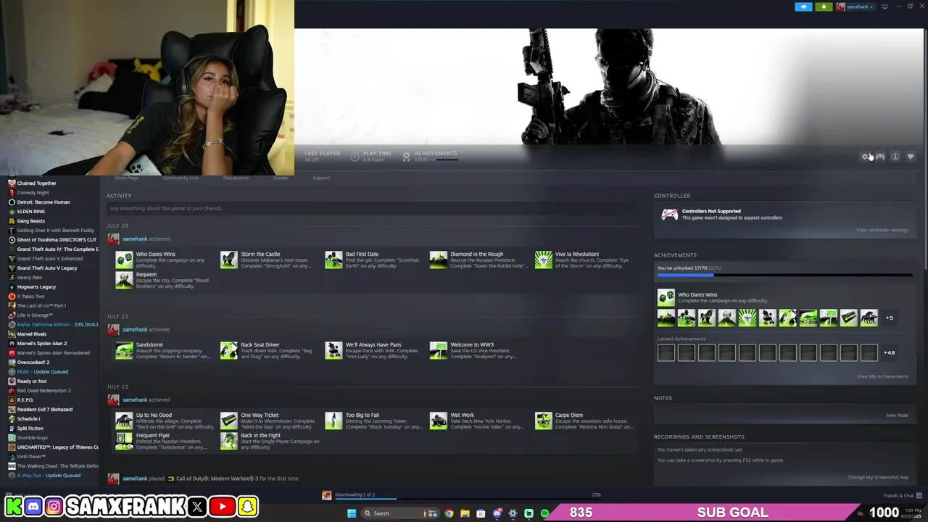
Task: Click the Too Big to Fail achievement icon
Action: (333, 420)
